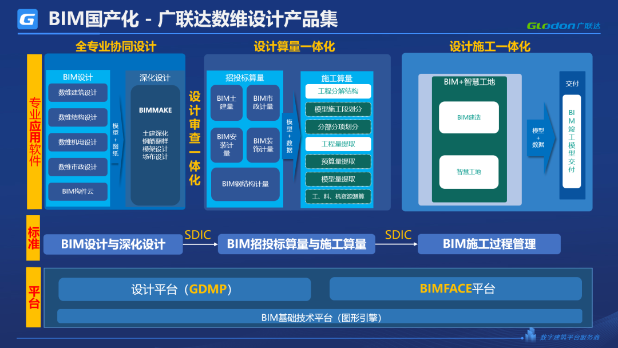Select 分部分项划分 item

338,127
